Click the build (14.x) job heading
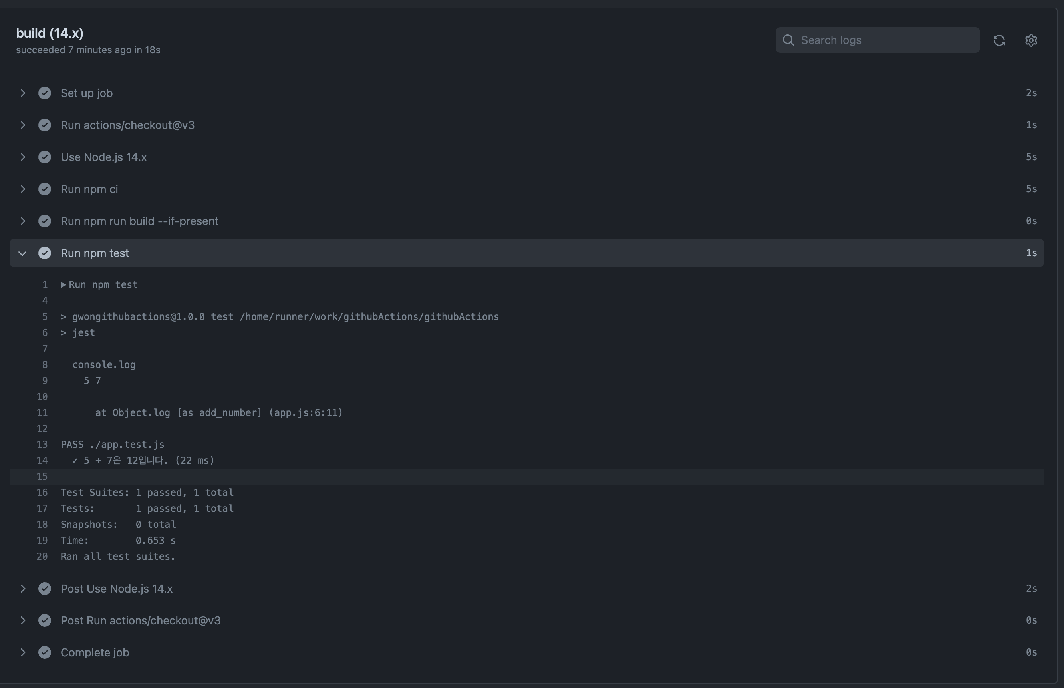 [50, 33]
